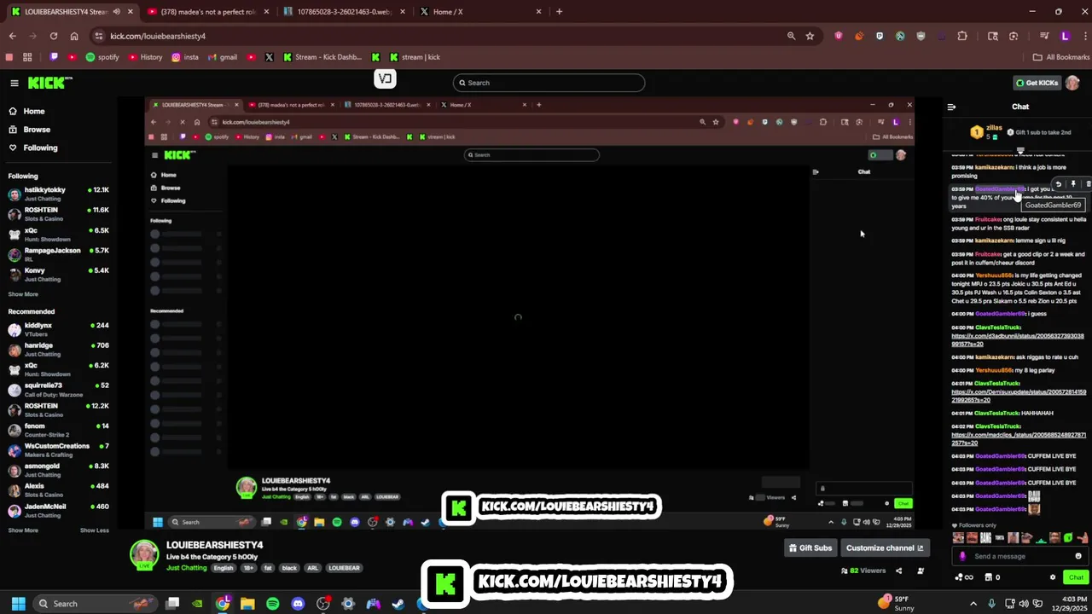Image resolution: width=1092 pixels, height=614 pixels.
Task: Open the emote picker in chat input
Action: coord(1078,556)
